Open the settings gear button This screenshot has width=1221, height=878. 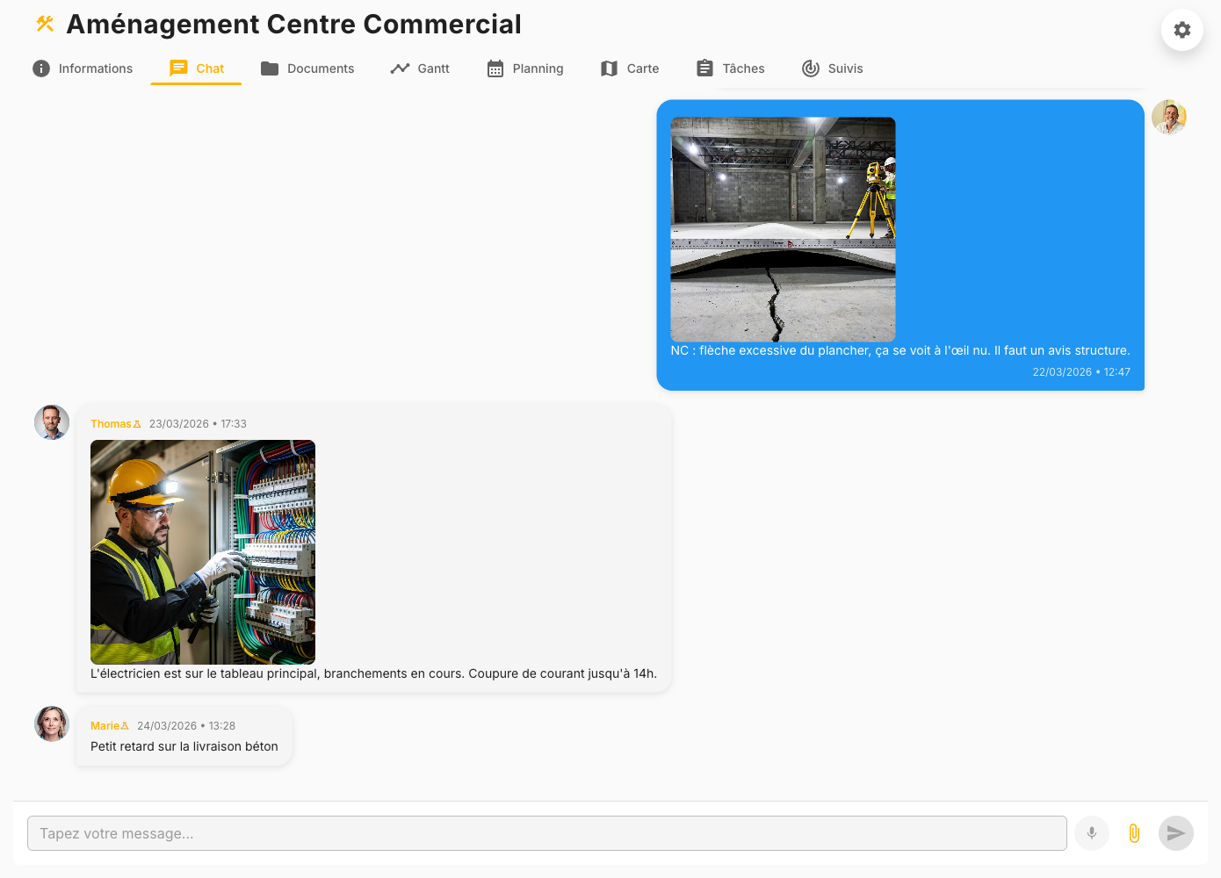(1181, 30)
